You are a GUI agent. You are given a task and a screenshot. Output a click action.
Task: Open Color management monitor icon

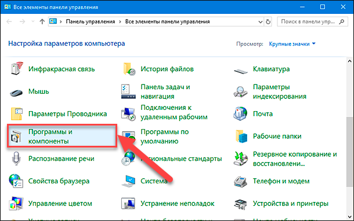pos(16,203)
